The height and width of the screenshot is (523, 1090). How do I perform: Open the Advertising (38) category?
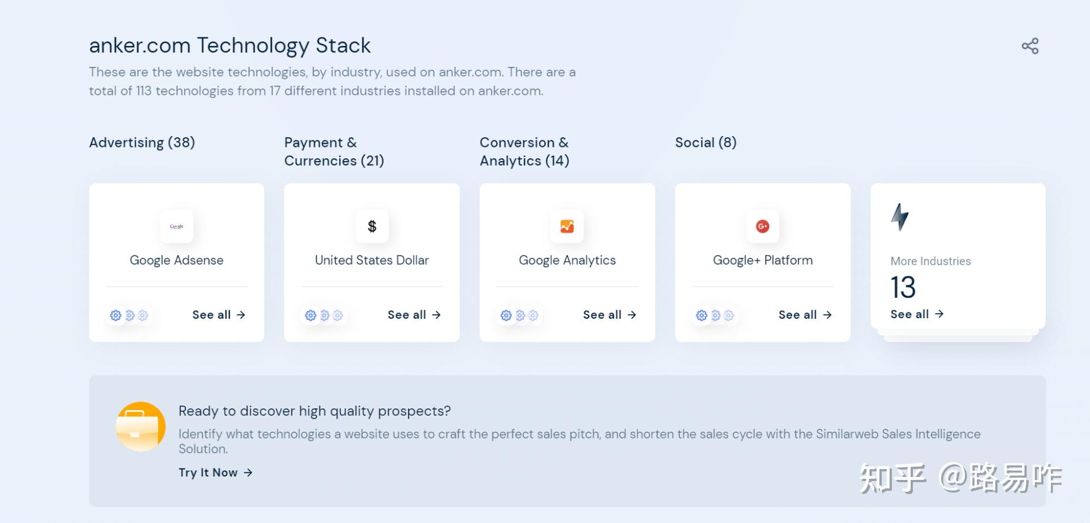[x=141, y=142]
